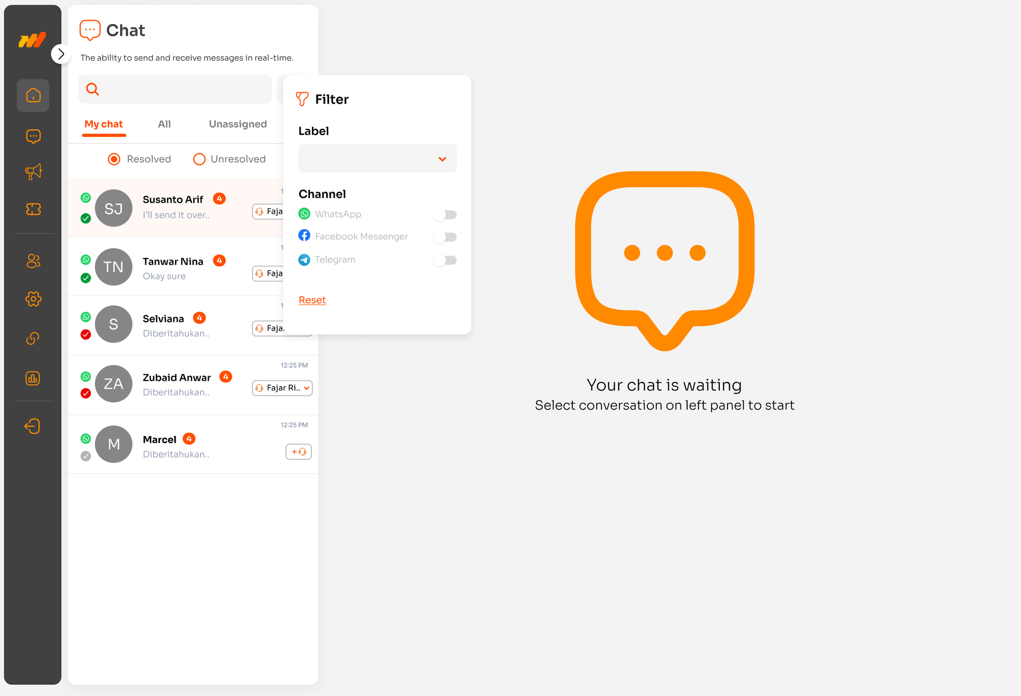Turn on Facebook Messenger channel filter
Screen dimensions: 1021x696
445,237
